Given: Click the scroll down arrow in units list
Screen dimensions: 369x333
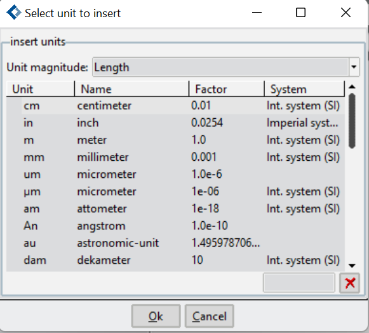Looking at the screenshot, I should click(x=352, y=266).
